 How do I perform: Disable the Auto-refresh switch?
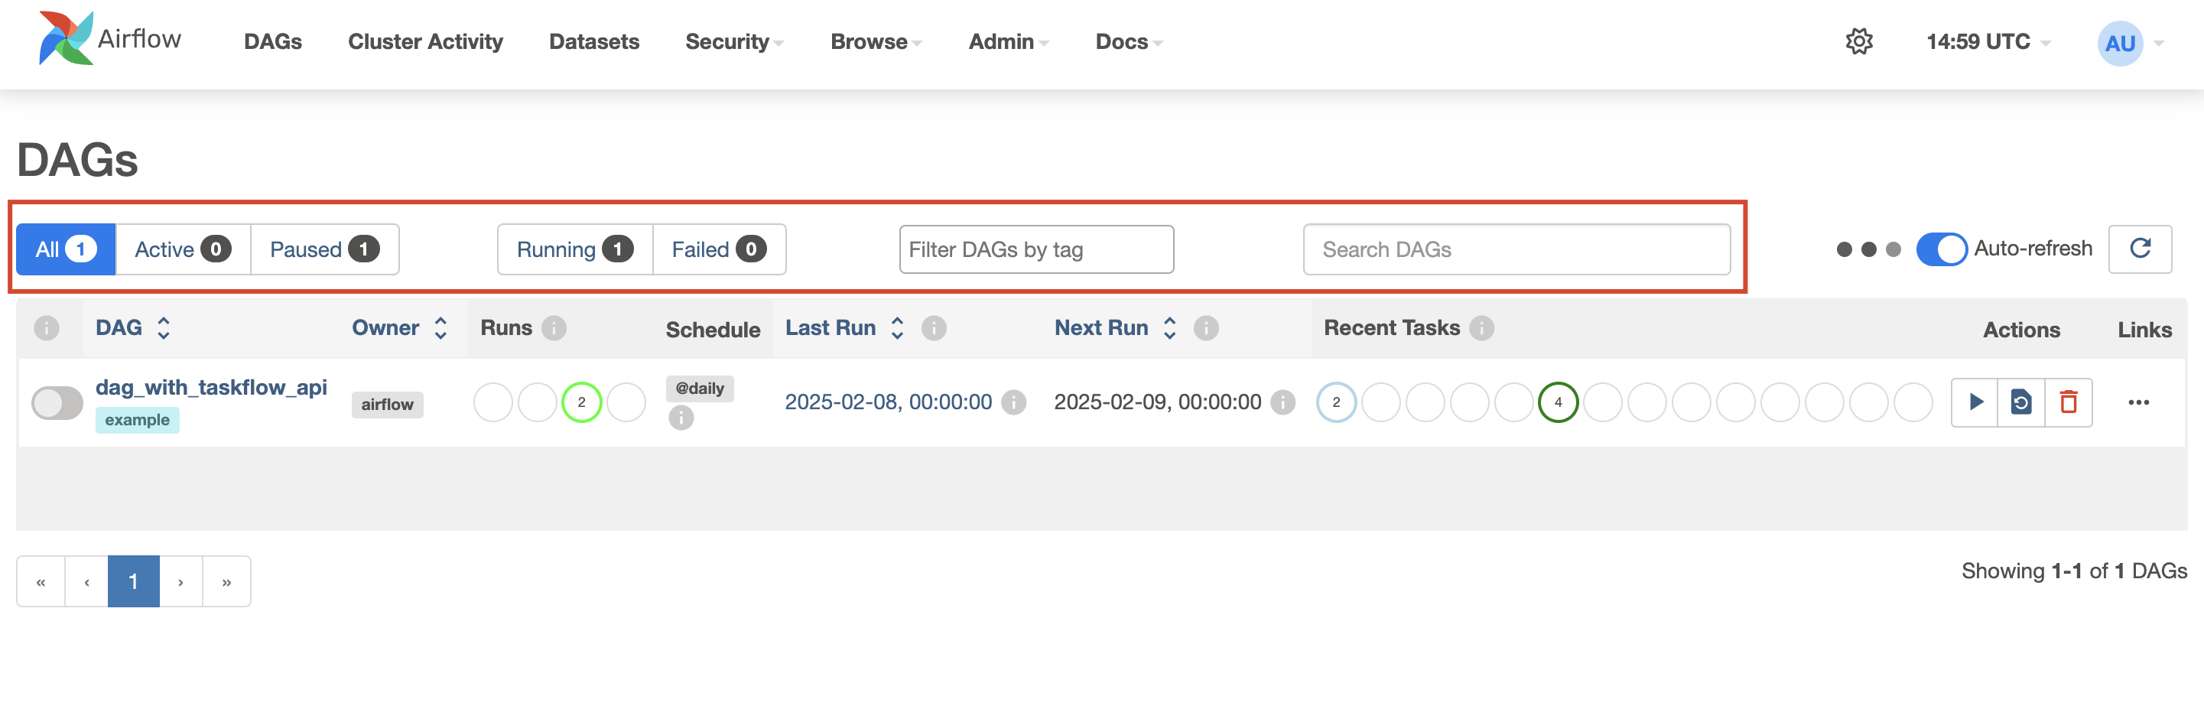1942,249
